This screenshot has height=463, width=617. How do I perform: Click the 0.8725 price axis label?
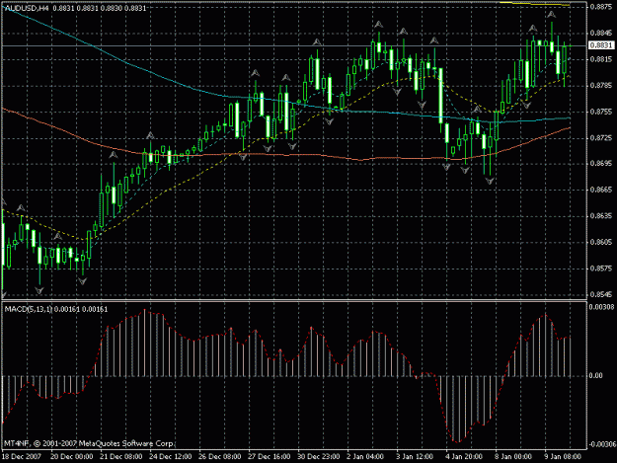601,137
